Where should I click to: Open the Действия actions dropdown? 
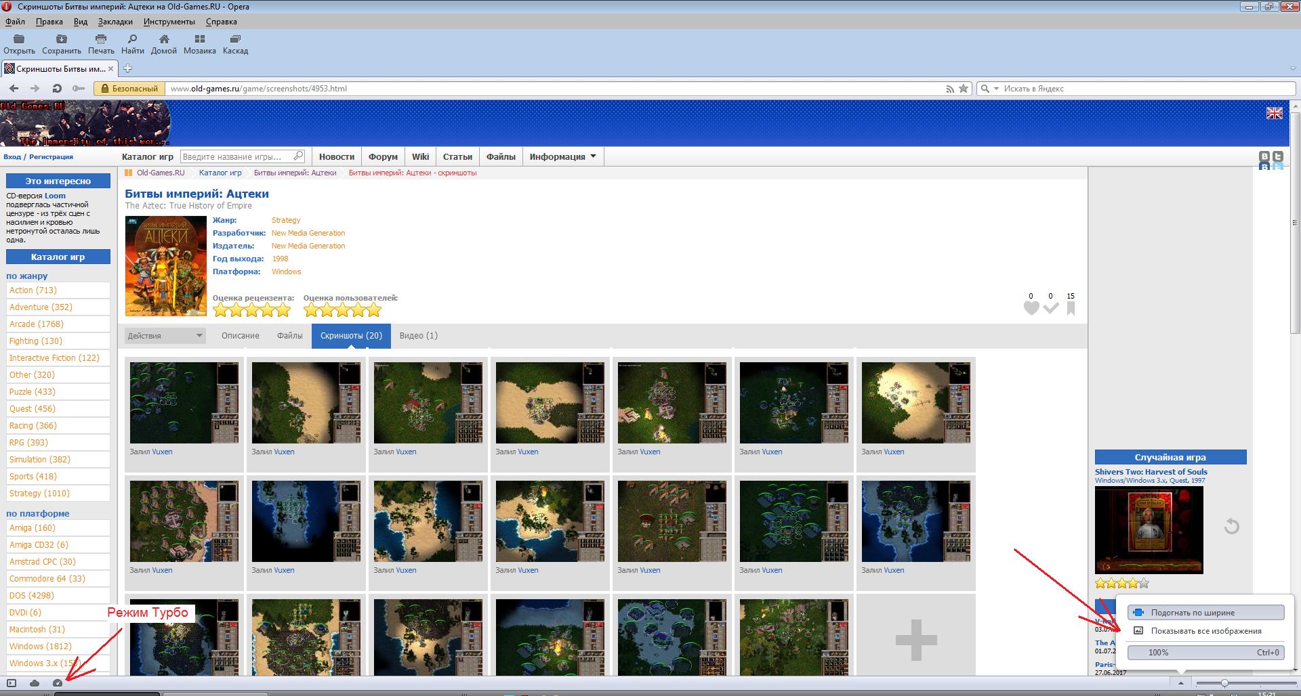[x=165, y=336]
